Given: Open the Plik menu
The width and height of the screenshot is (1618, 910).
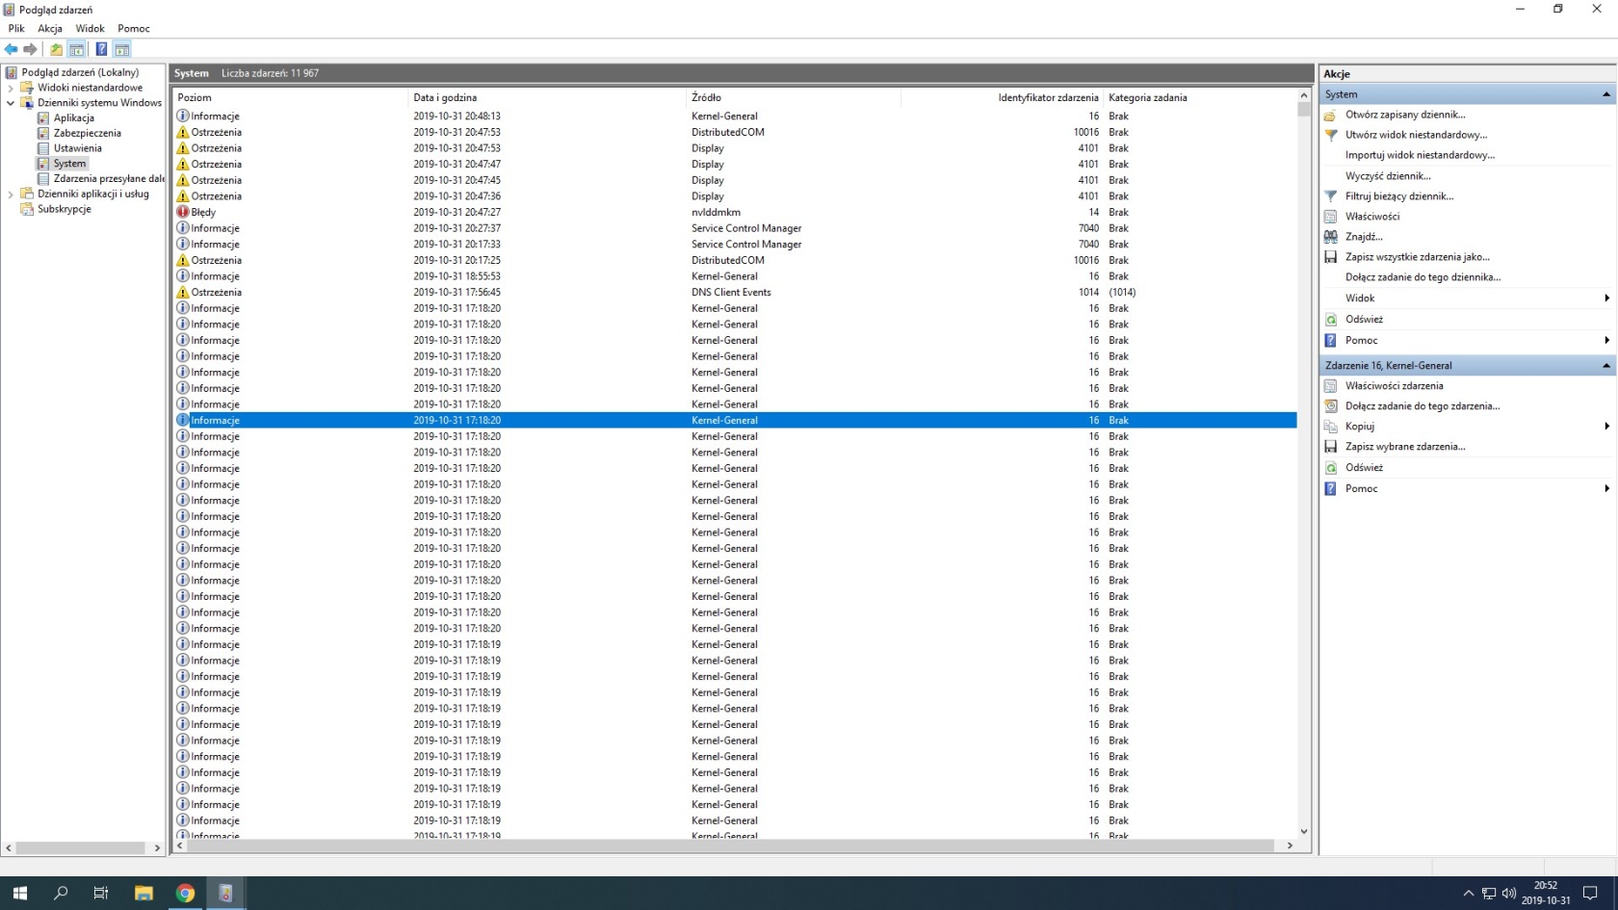Looking at the screenshot, I should coord(16,29).
